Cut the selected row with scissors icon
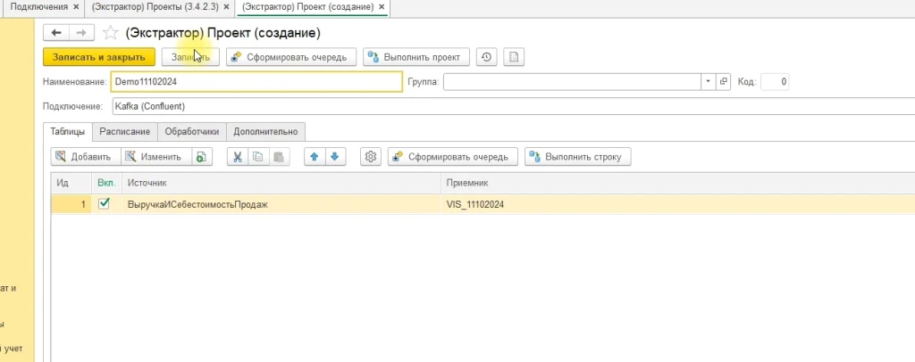Screen dimensions: 915x362 (237, 157)
